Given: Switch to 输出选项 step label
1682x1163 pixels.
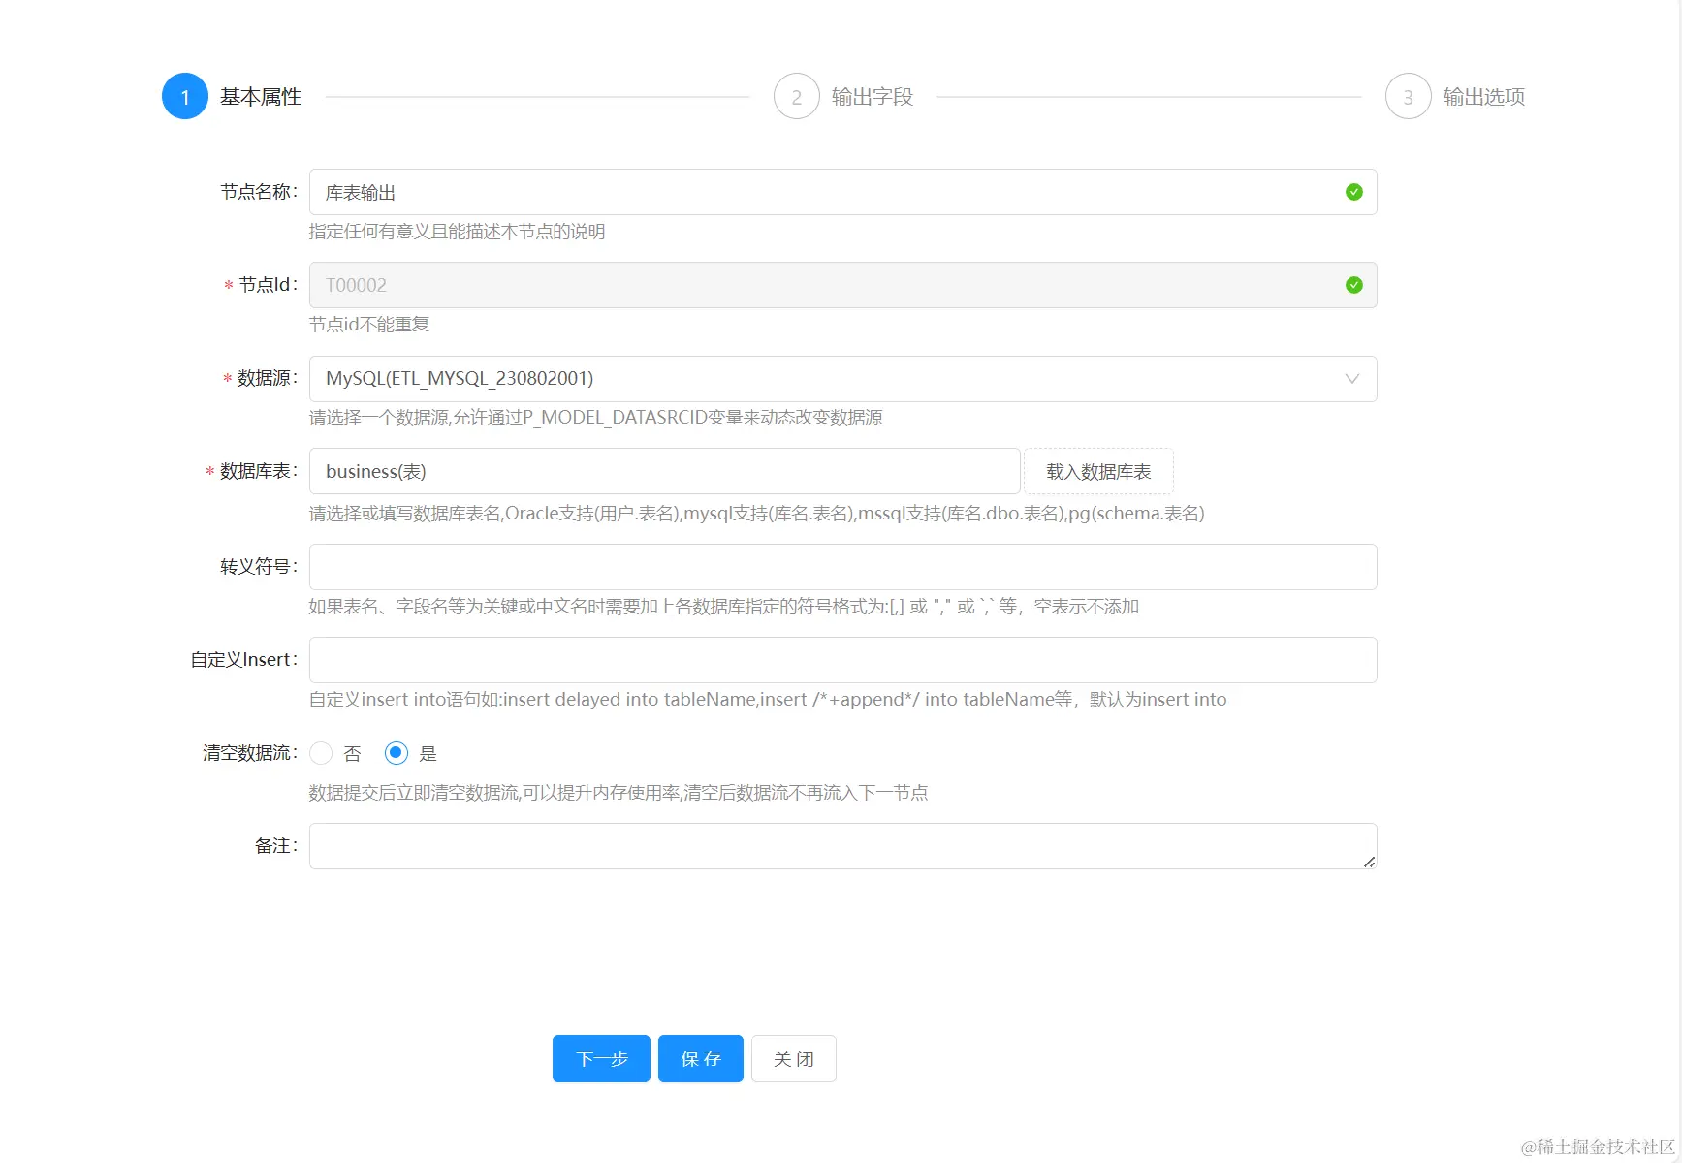Looking at the screenshot, I should coord(1484,96).
